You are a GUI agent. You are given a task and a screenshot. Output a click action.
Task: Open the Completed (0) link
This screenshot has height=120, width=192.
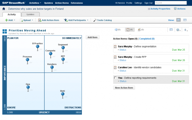pos(147,39)
